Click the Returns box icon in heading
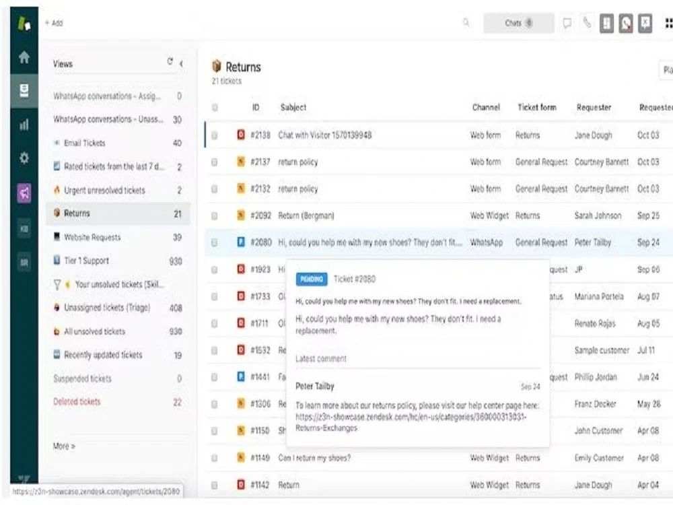 217,66
